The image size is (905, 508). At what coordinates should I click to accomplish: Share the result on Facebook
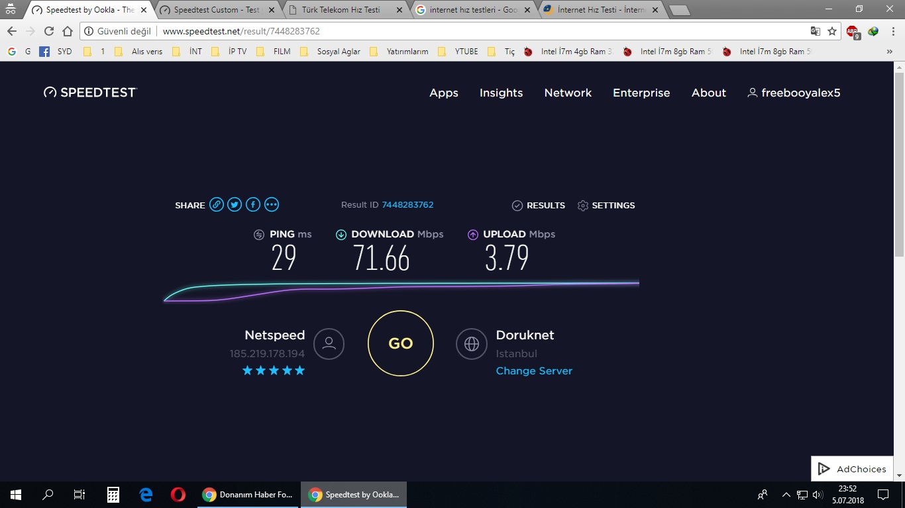point(253,204)
